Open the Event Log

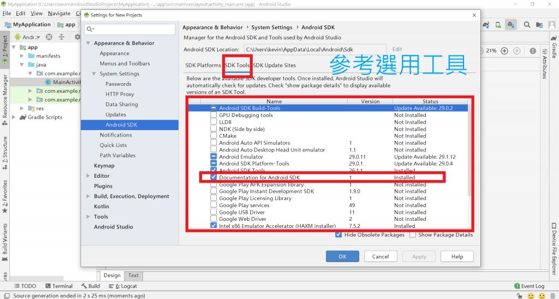tap(529, 286)
